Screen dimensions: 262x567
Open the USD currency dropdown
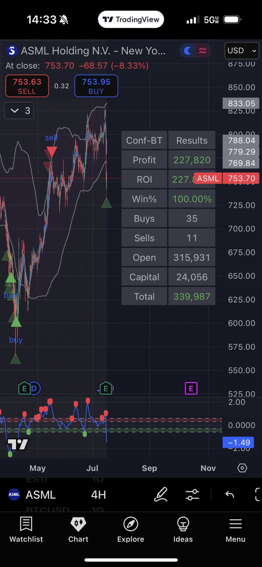242,51
